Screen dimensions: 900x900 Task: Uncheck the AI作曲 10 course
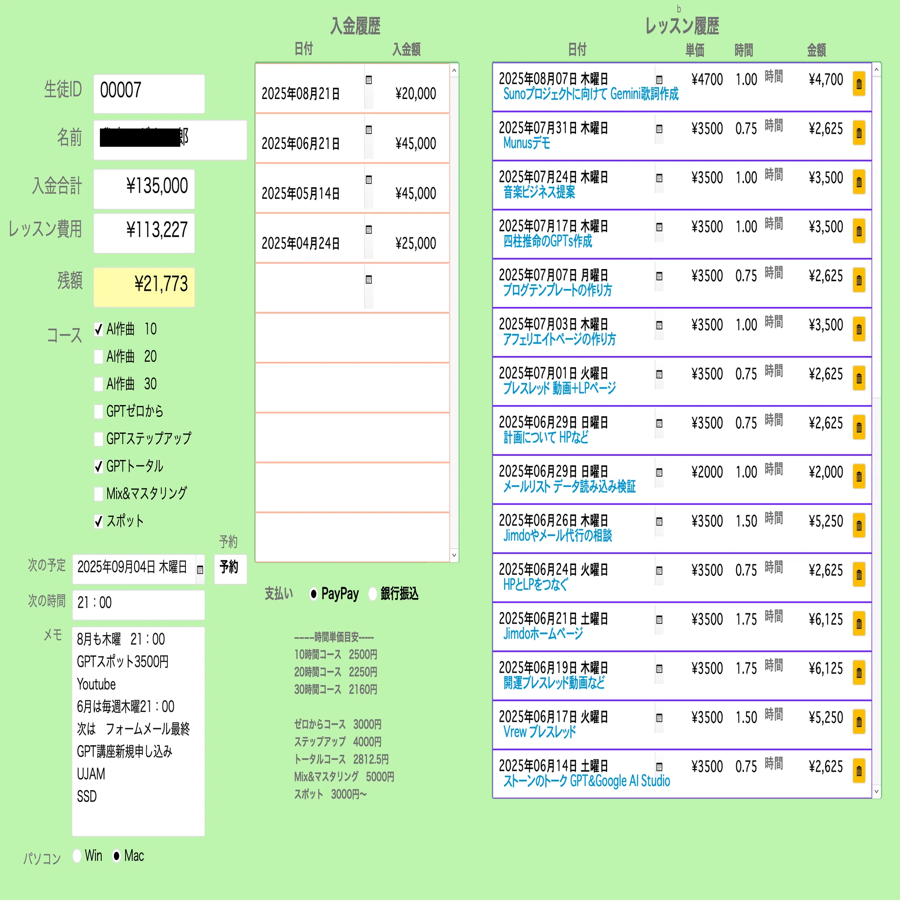[x=98, y=329]
